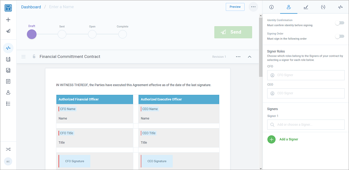
Task: Go to the Dashboard breadcrumb link
Action: click(31, 7)
